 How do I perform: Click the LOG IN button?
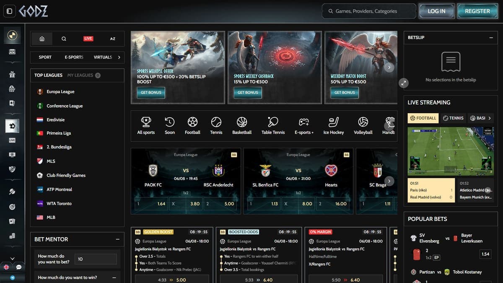pyautogui.click(x=436, y=11)
